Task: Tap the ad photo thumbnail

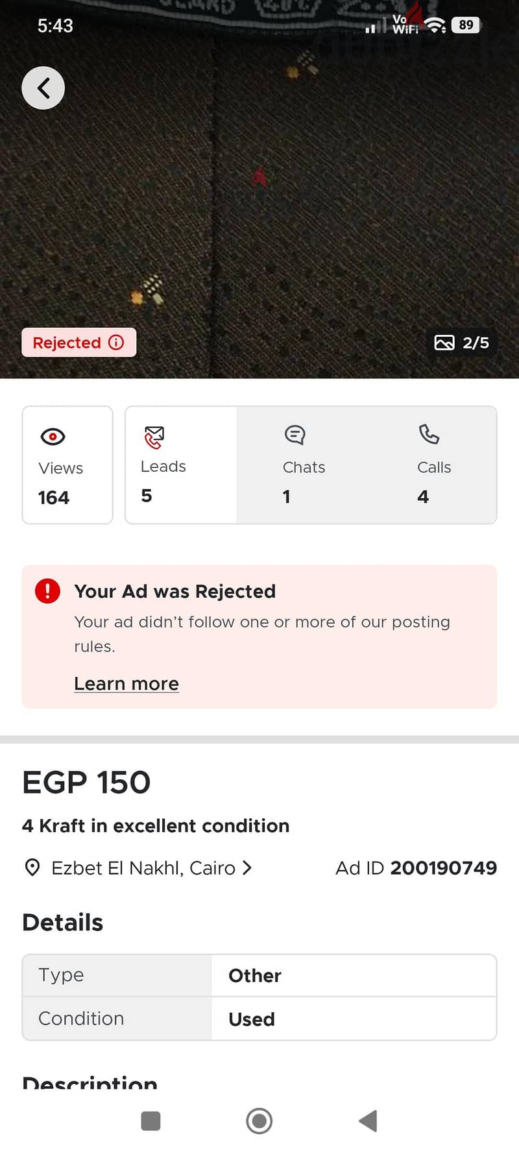Action: coord(259,189)
